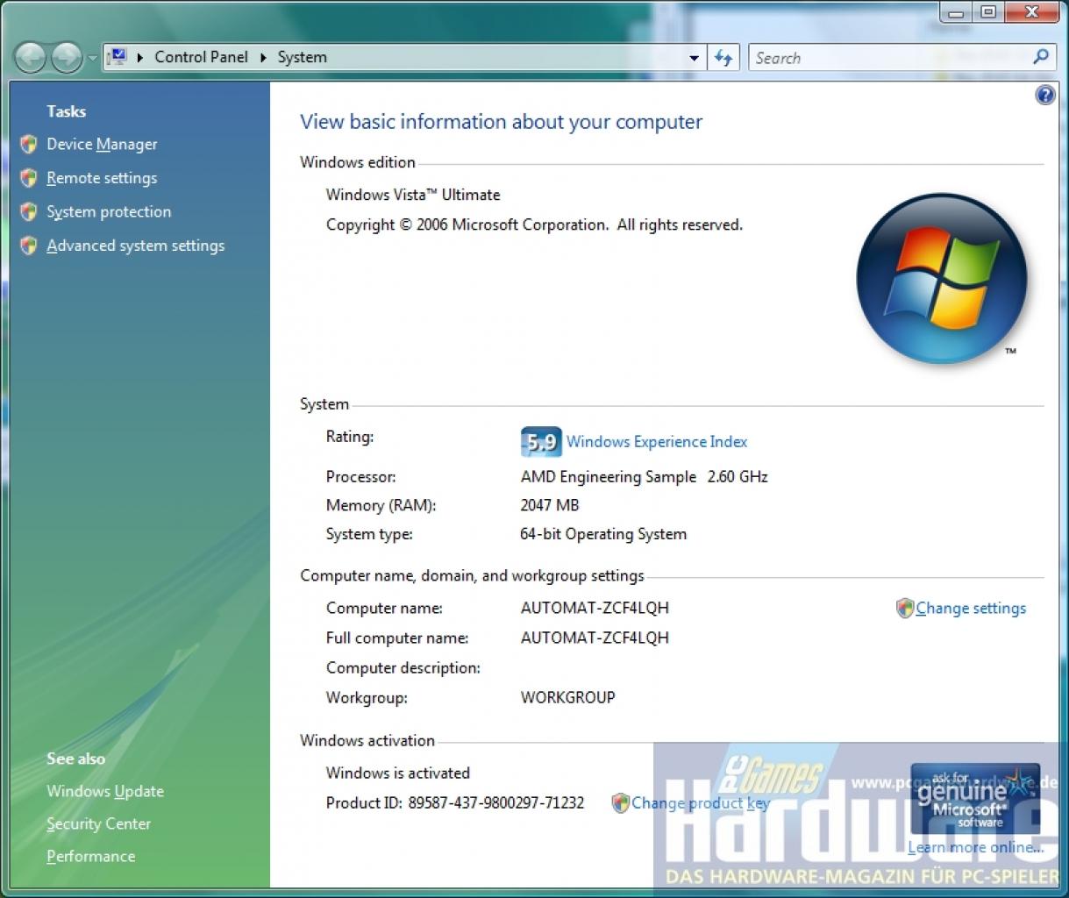
Task: Open Remote settings task link
Action: tap(102, 178)
